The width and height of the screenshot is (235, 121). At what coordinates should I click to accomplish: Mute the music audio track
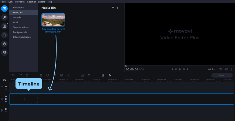[6, 109]
